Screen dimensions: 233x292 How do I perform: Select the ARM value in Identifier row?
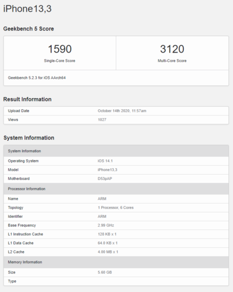(x=102, y=217)
